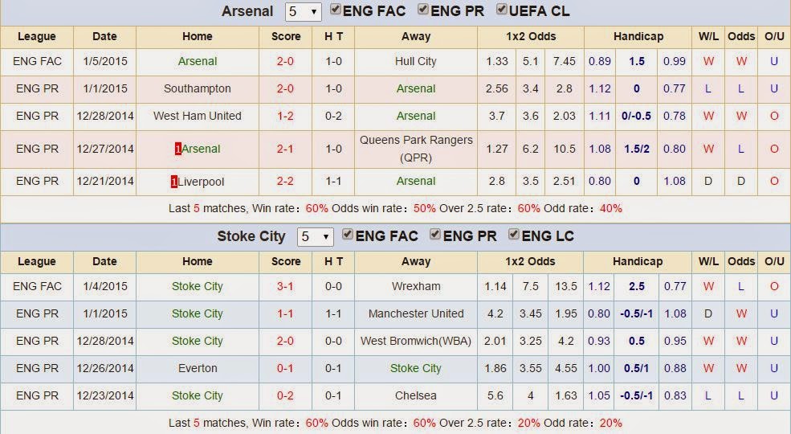791x434 pixels.
Task: Open Stoke City match count dropdown
Action: coord(316,236)
